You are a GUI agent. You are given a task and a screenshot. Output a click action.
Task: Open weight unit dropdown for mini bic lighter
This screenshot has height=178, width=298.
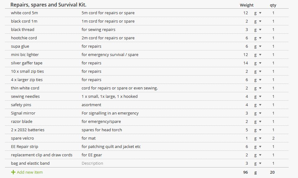click(258, 55)
